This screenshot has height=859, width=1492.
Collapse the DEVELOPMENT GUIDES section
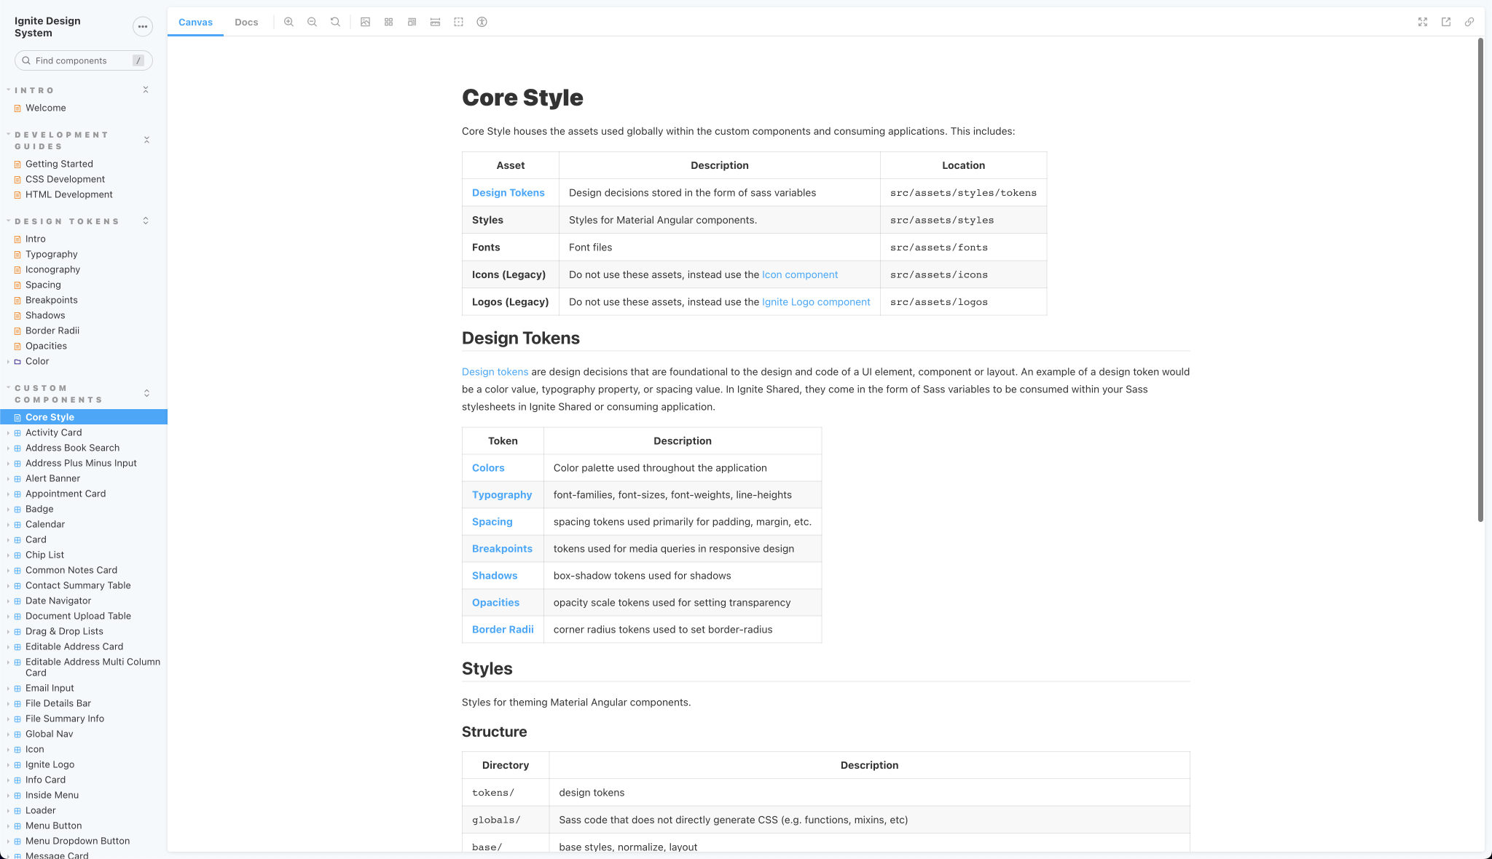click(x=146, y=140)
